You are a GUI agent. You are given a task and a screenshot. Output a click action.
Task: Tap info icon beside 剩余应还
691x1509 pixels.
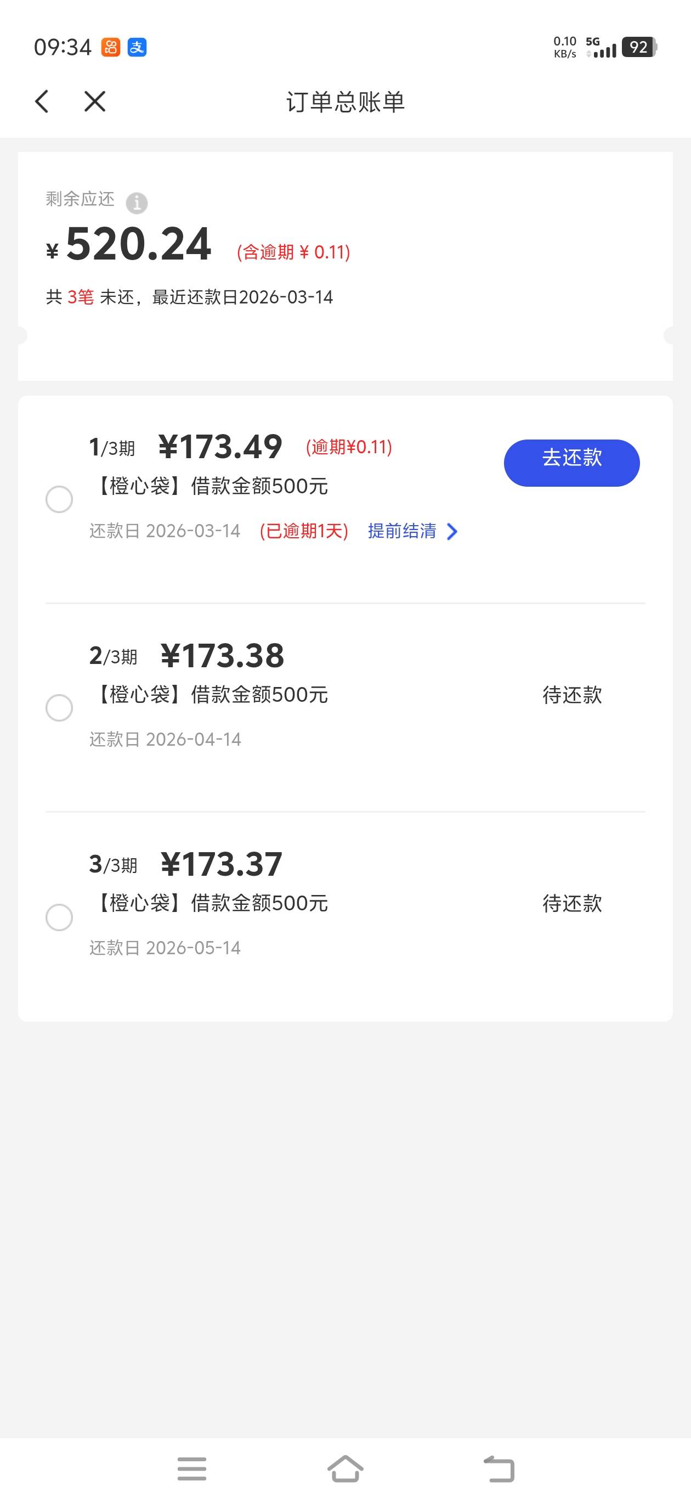(x=137, y=202)
